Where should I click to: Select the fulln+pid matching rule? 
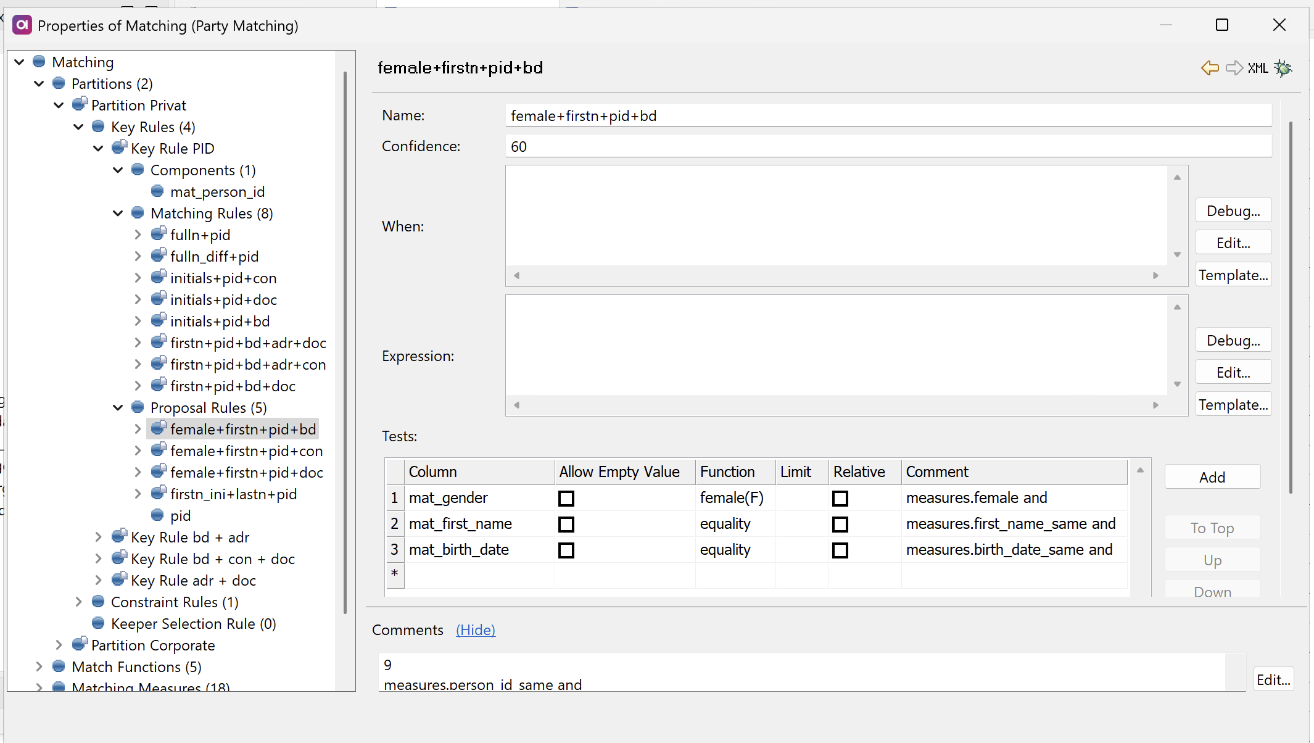pos(200,235)
